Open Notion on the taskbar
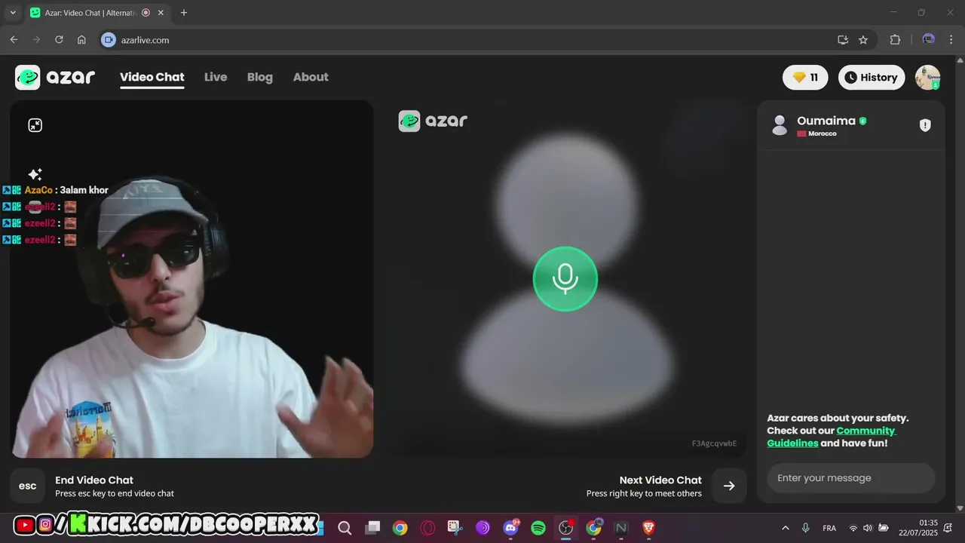Image resolution: width=965 pixels, height=543 pixels. (x=621, y=528)
